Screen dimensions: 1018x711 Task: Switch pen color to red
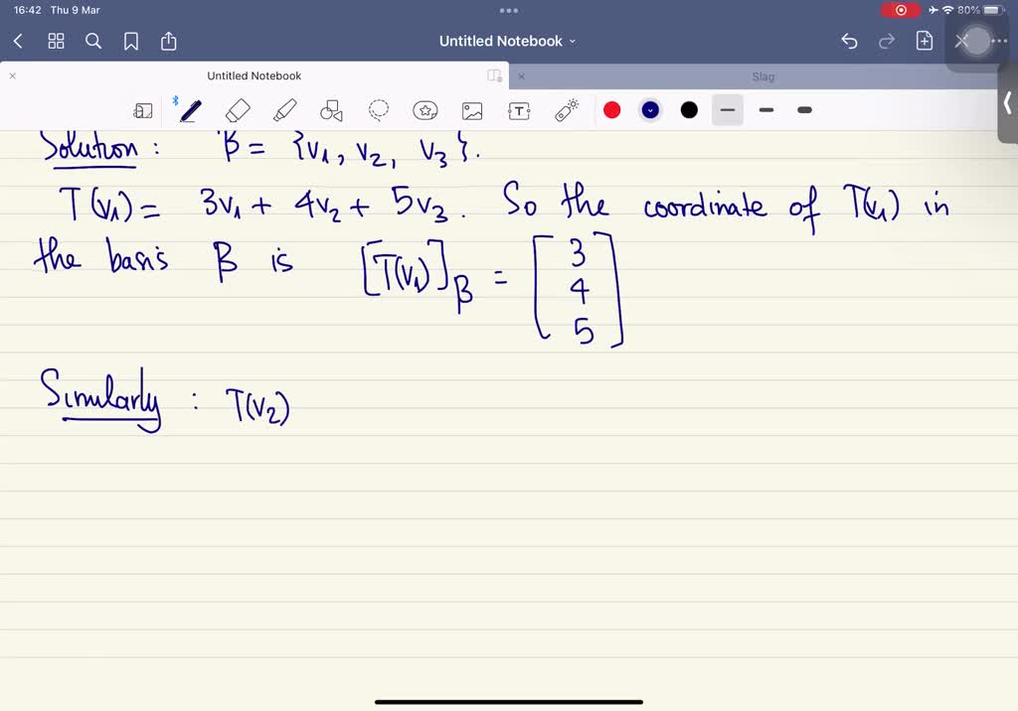pos(612,110)
